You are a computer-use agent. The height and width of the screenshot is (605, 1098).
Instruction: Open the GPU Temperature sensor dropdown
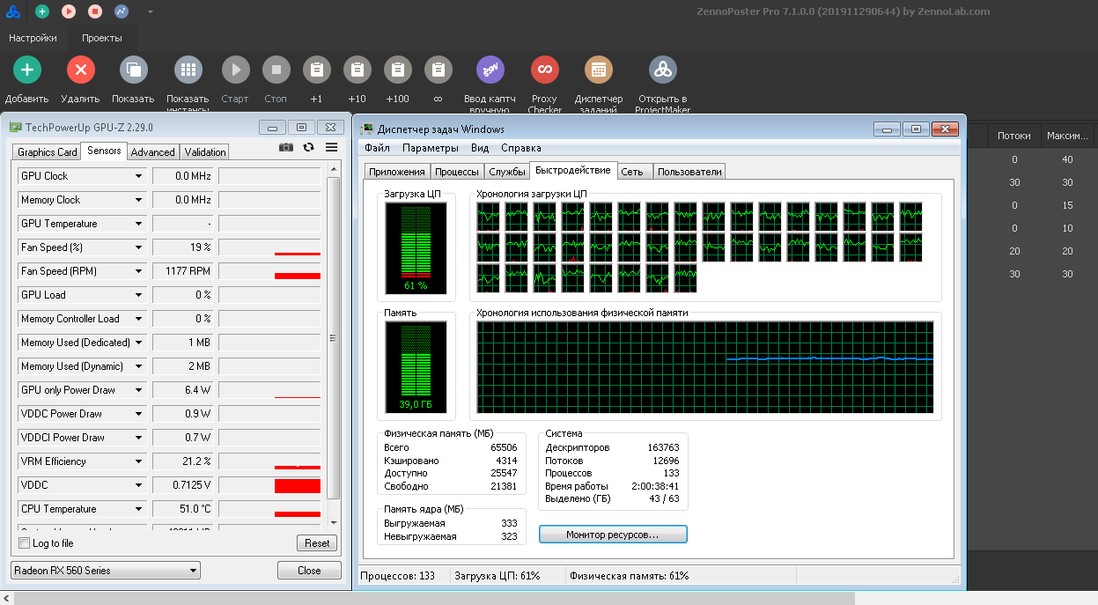click(x=139, y=224)
